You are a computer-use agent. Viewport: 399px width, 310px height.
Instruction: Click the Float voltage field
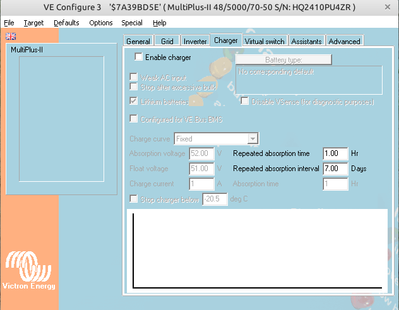[x=201, y=169]
